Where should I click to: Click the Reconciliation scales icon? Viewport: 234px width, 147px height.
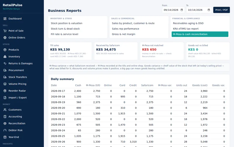[5, 123]
